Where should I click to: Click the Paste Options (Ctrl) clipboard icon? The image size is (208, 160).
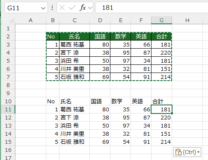[x=178, y=152]
